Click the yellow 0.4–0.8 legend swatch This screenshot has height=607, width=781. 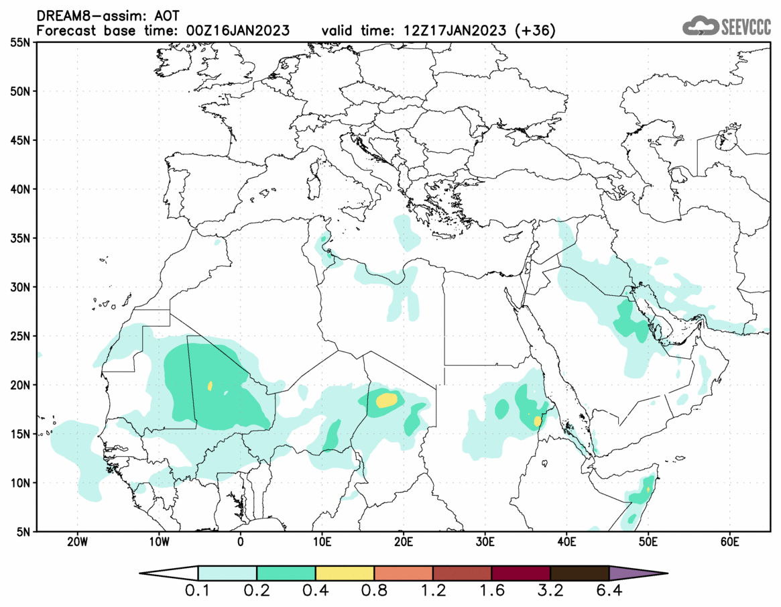tap(345, 573)
